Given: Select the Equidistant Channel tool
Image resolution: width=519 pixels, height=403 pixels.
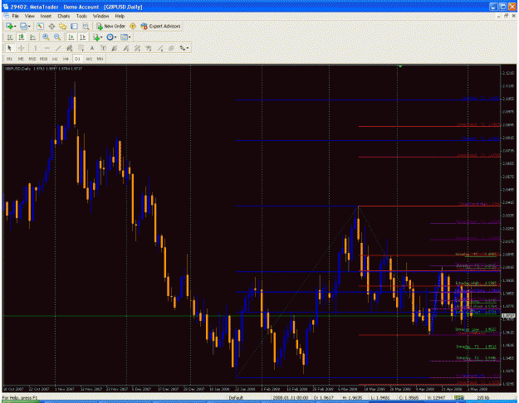Looking at the screenshot, I should 69,48.
